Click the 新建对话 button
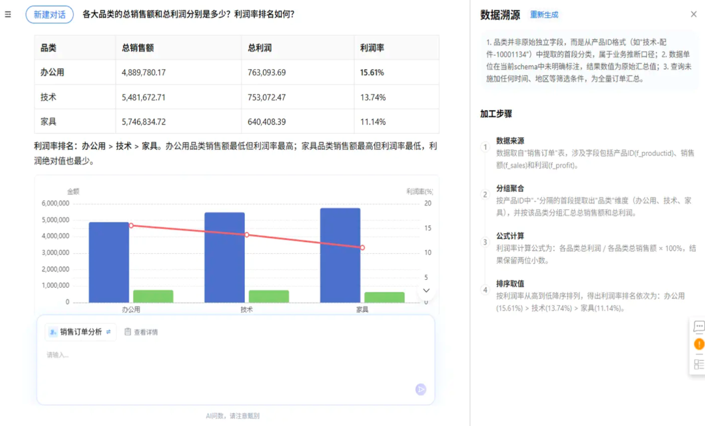The width and height of the screenshot is (705, 426). (50, 14)
